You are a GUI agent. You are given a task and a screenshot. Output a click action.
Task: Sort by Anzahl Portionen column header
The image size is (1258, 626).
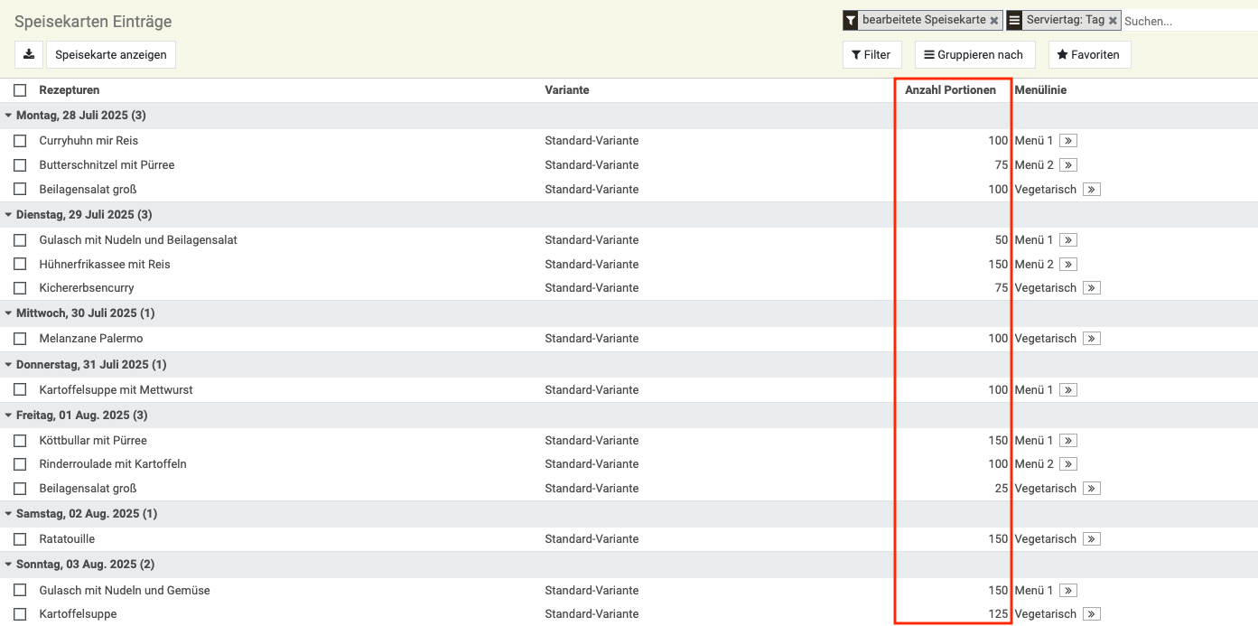point(950,90)
